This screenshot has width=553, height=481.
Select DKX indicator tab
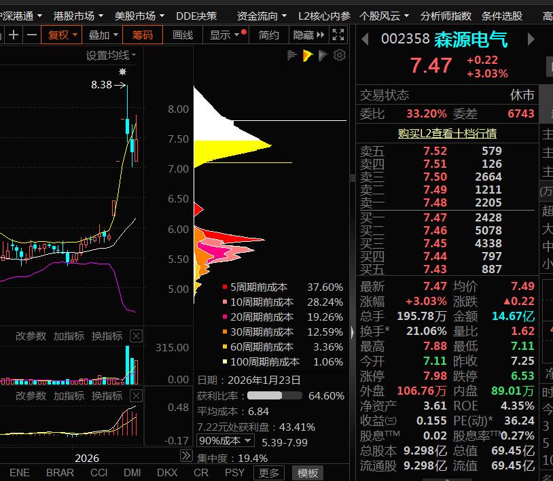pos(167,473)
